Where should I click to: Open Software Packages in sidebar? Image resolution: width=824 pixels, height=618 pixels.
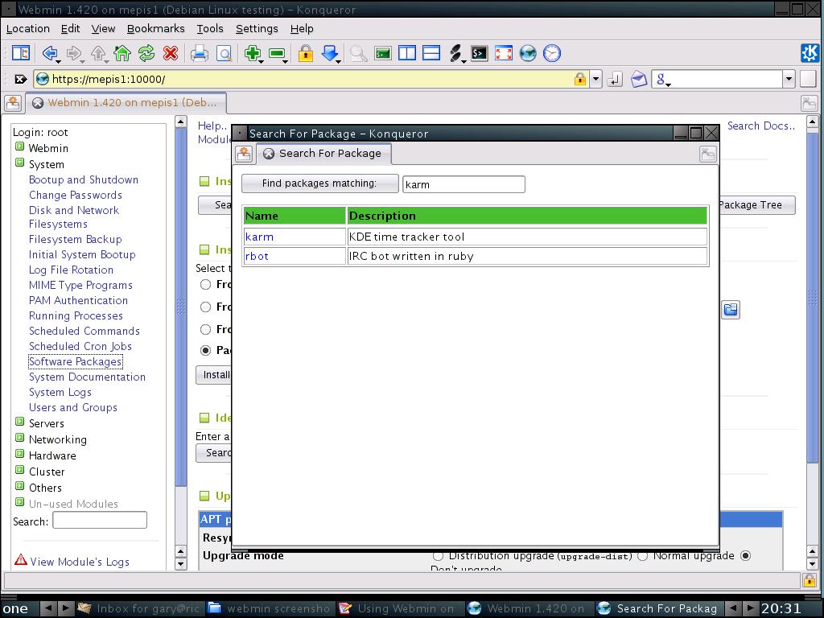click(75, 361)
